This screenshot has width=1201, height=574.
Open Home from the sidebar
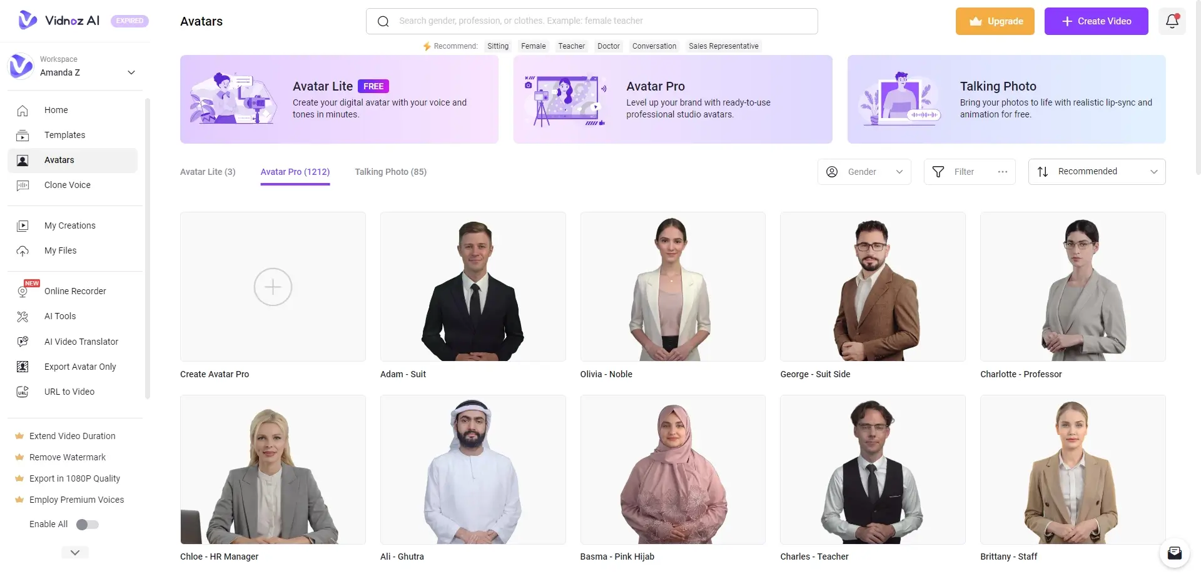(x=56, y=110)
